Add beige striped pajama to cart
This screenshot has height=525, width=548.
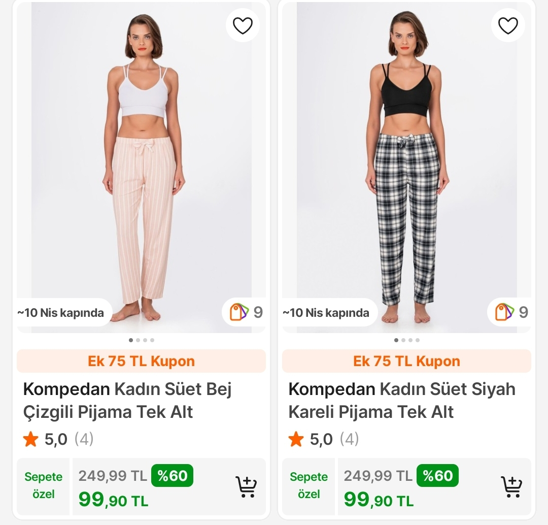247,486
